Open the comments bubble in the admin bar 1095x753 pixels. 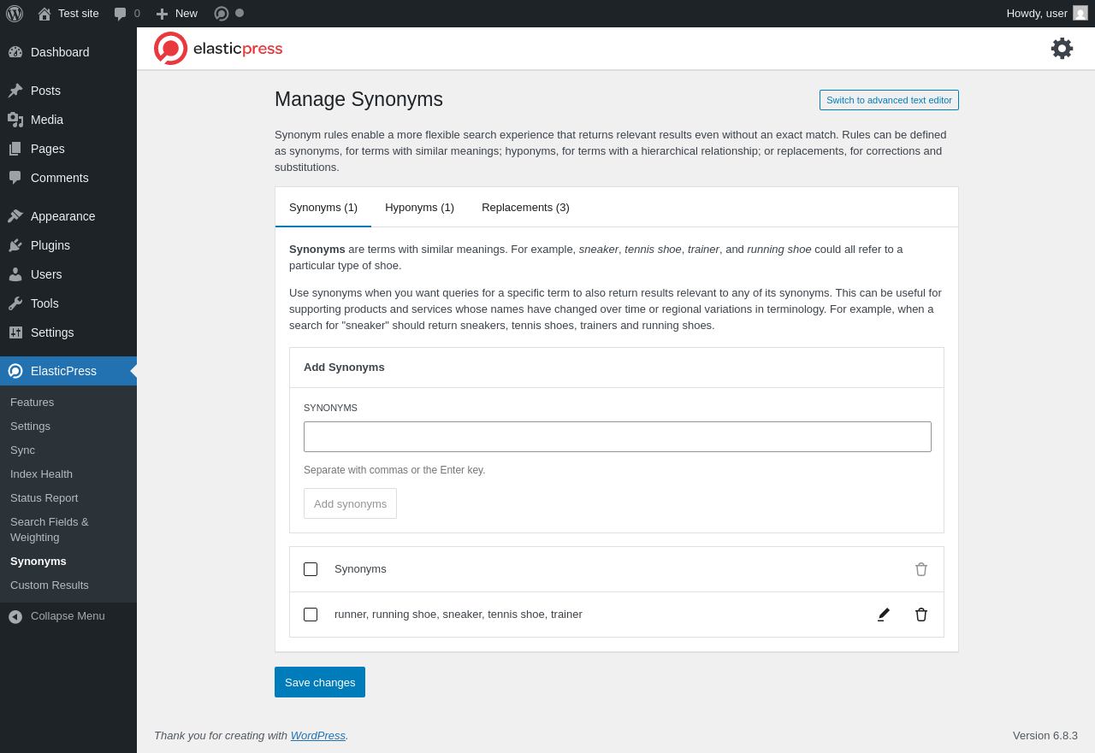[127, 14]
